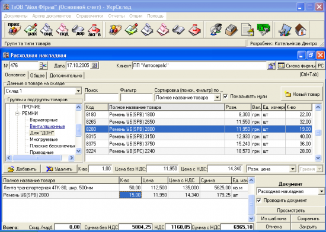The width and height of the screenshot is (326, 232).
Task: Click the 'вид' outgoing invoice toolbar icon
Action: (47, 30)
